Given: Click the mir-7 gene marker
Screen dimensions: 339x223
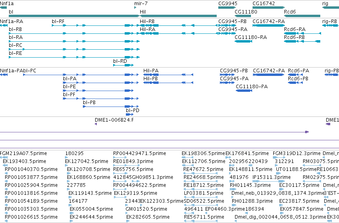Looking at the screenshot, I should (135, 8).
